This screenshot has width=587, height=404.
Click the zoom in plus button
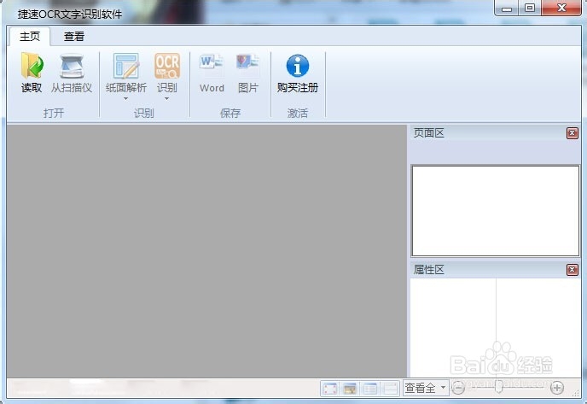[557, 388]
